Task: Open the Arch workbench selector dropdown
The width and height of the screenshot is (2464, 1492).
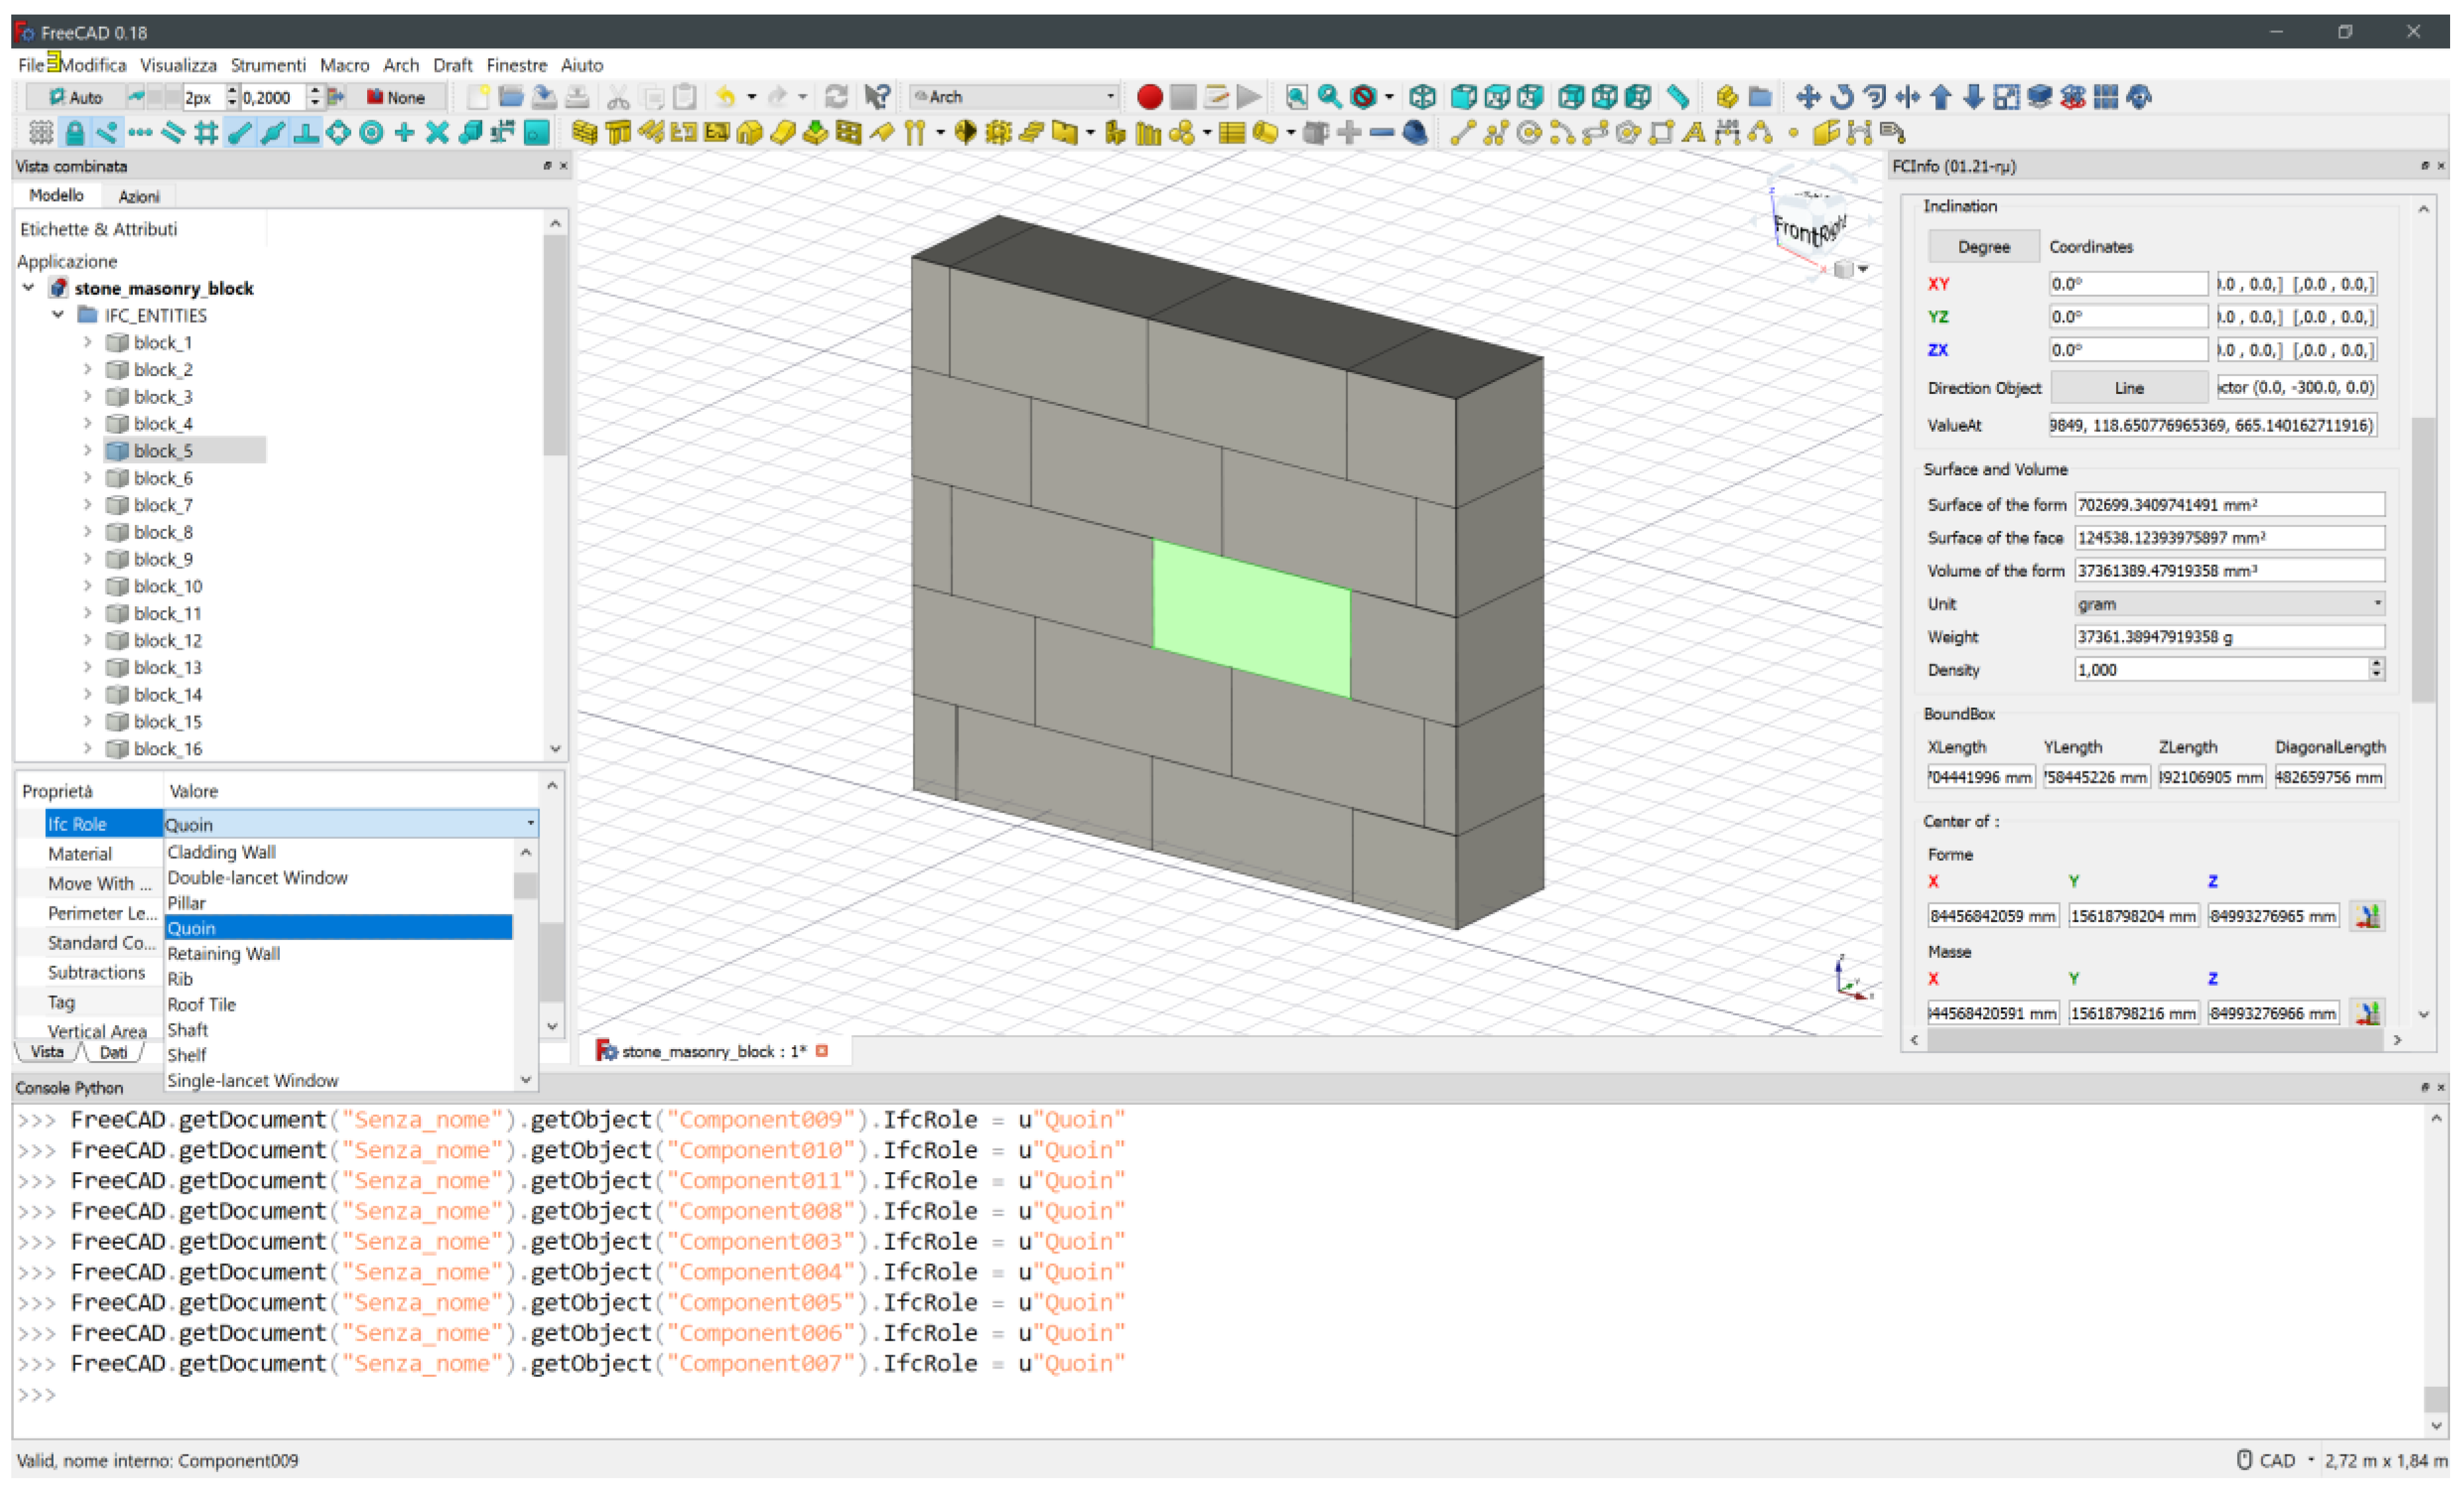Action: tap(1013, 97)
